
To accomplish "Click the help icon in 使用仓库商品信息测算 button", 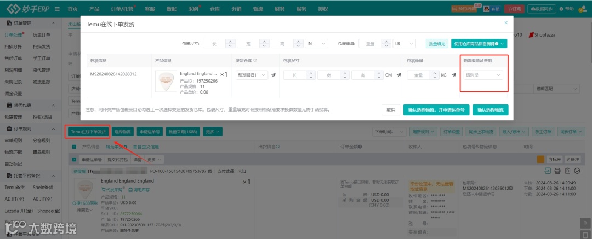I will (497, 44).
